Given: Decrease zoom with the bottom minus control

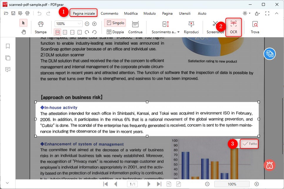Looking at the screenshot, I should click(207, 184).
